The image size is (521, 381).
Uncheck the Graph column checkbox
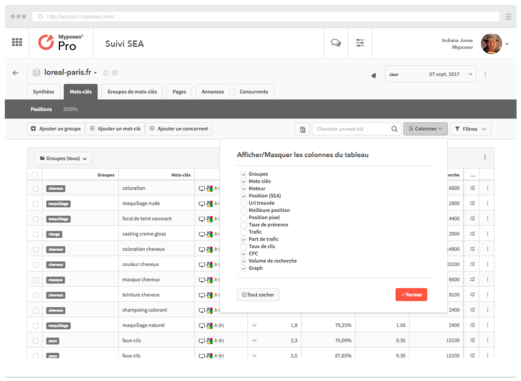[244, 268]
